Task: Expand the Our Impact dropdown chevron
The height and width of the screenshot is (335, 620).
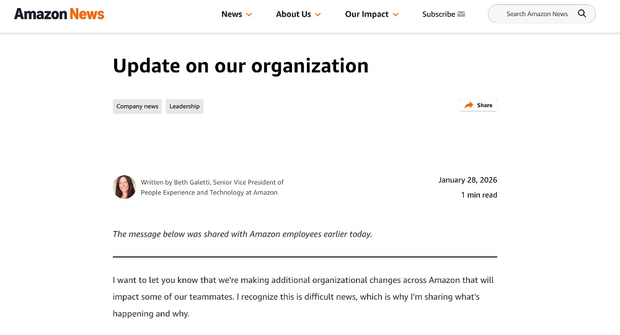Action: [x=396, y=14]
